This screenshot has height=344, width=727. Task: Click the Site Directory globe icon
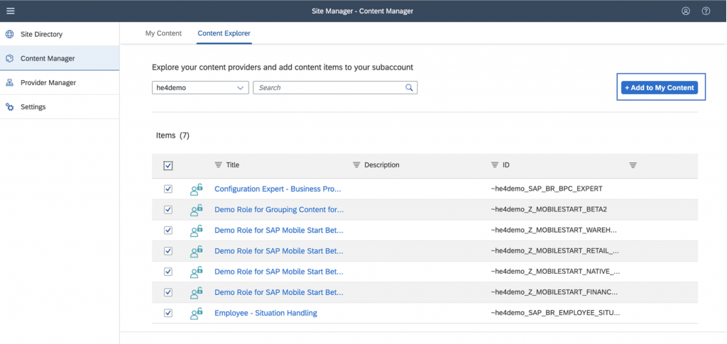tap(10, 34)
